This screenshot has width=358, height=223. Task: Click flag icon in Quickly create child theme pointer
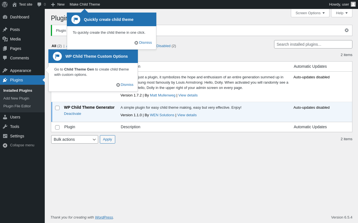tap(76, 20)
